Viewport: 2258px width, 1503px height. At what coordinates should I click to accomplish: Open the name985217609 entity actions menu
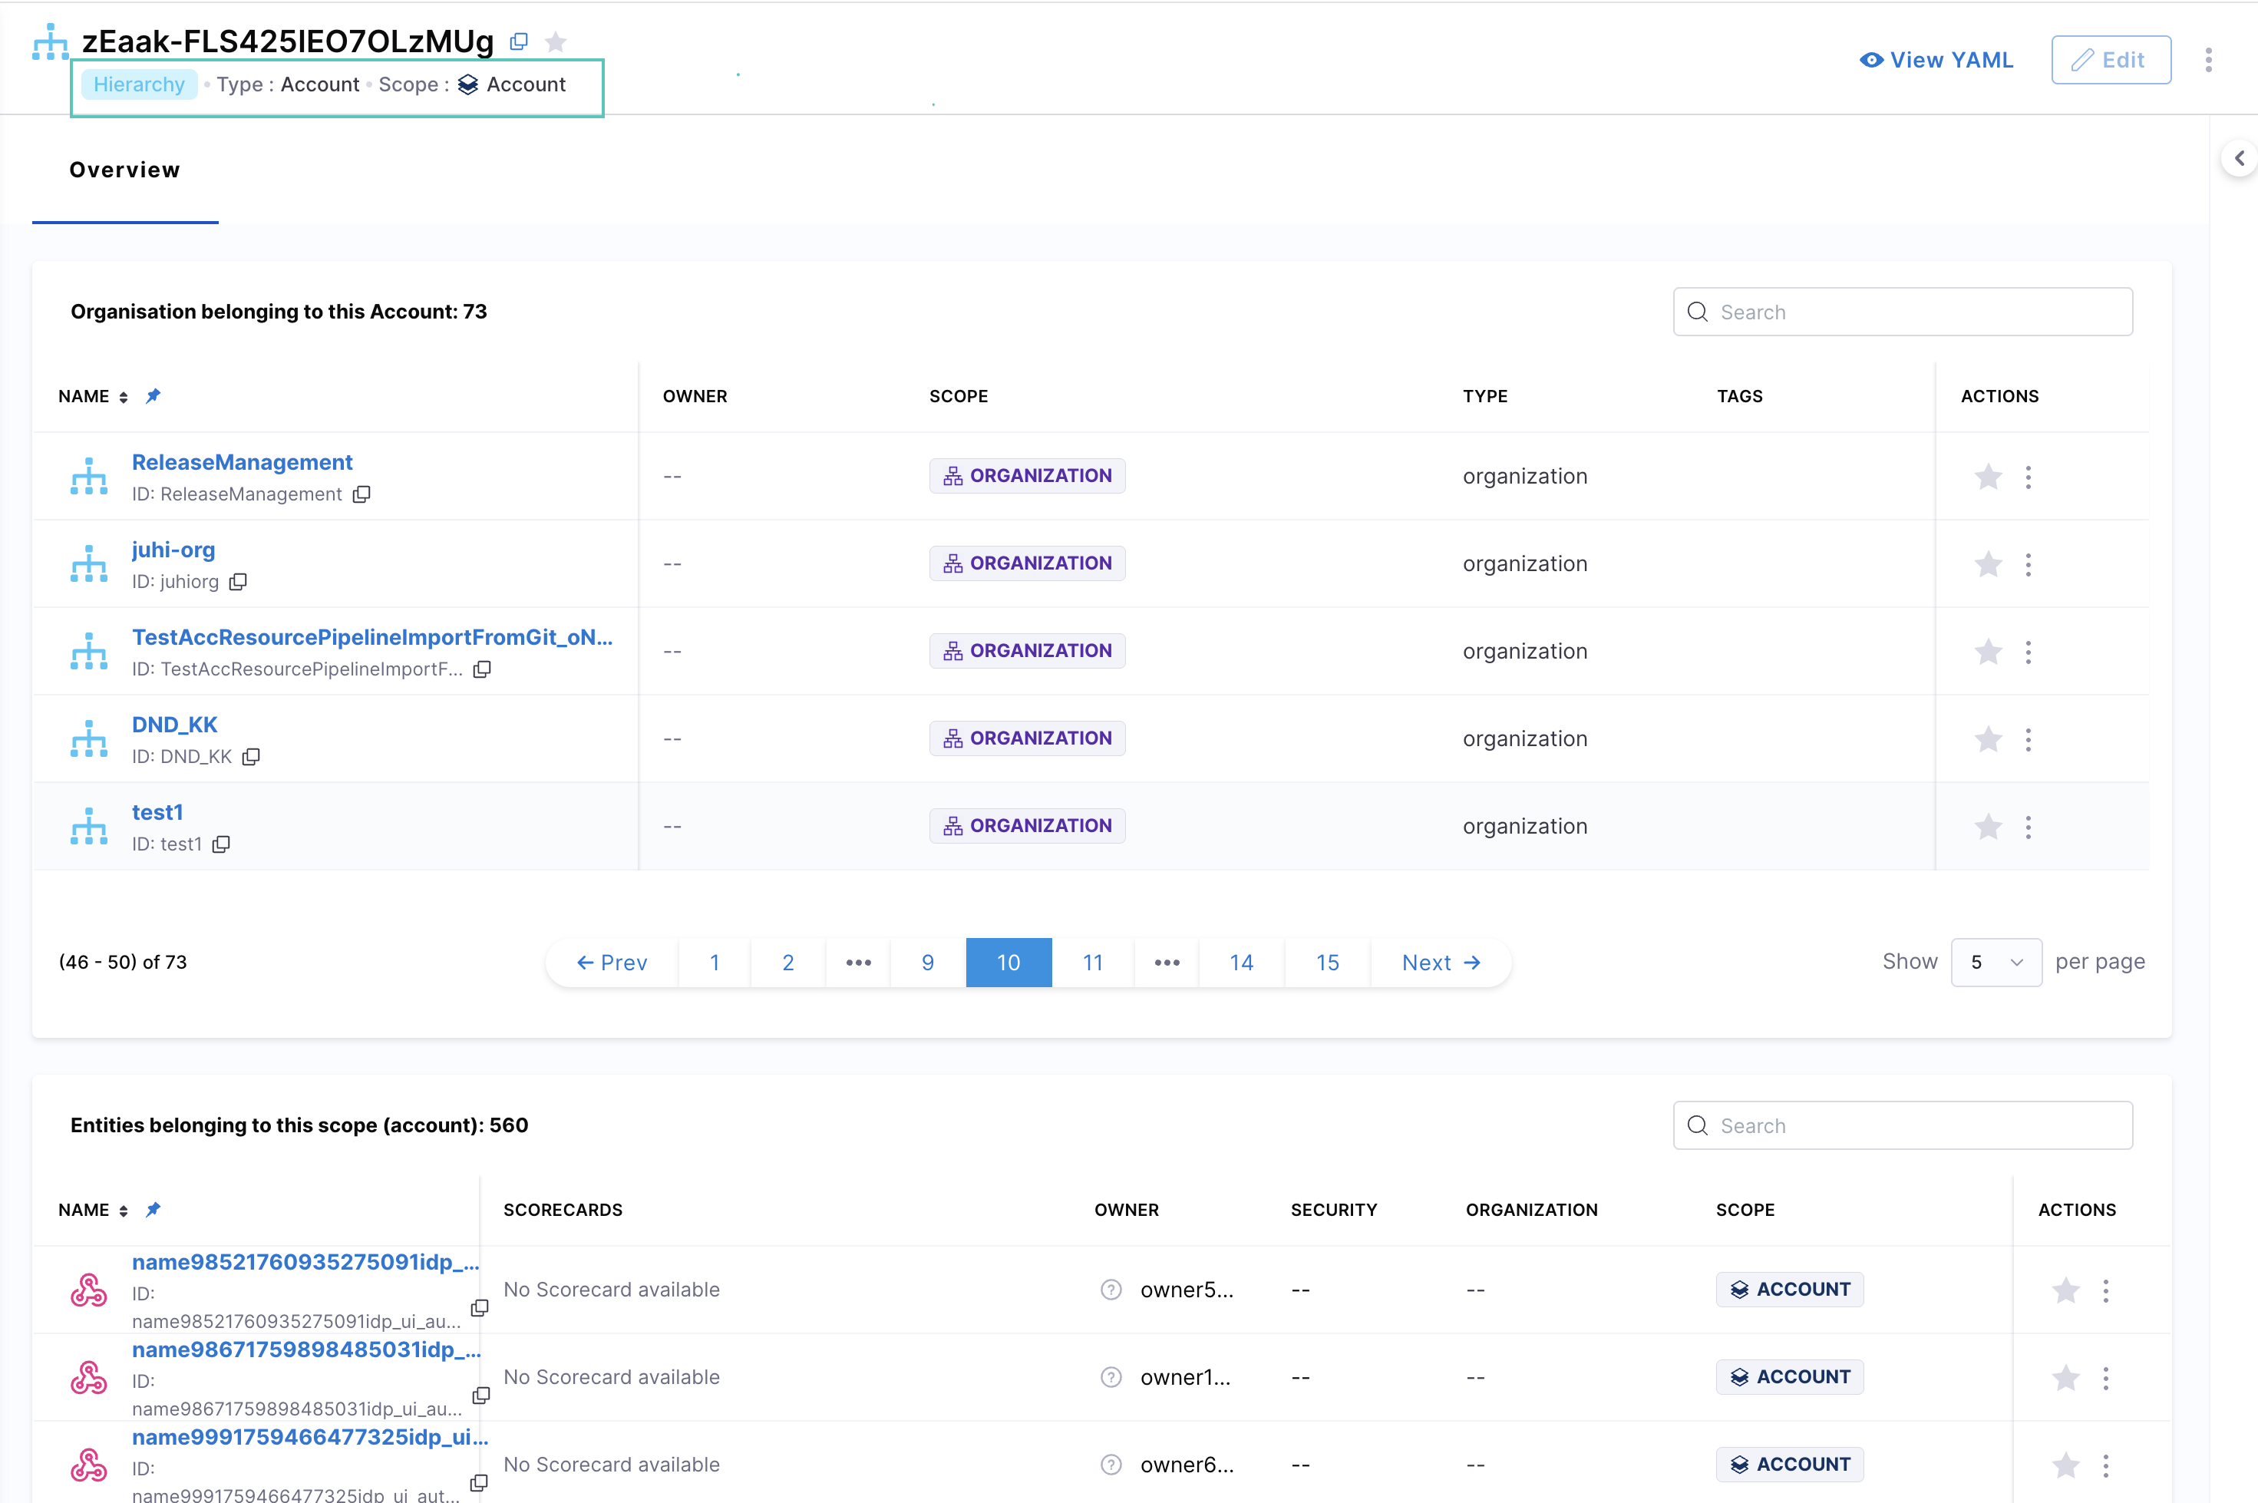[x=2105, y=1290]
